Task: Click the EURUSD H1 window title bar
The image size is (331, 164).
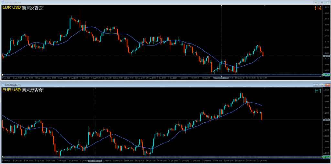Action: (162, 85)
